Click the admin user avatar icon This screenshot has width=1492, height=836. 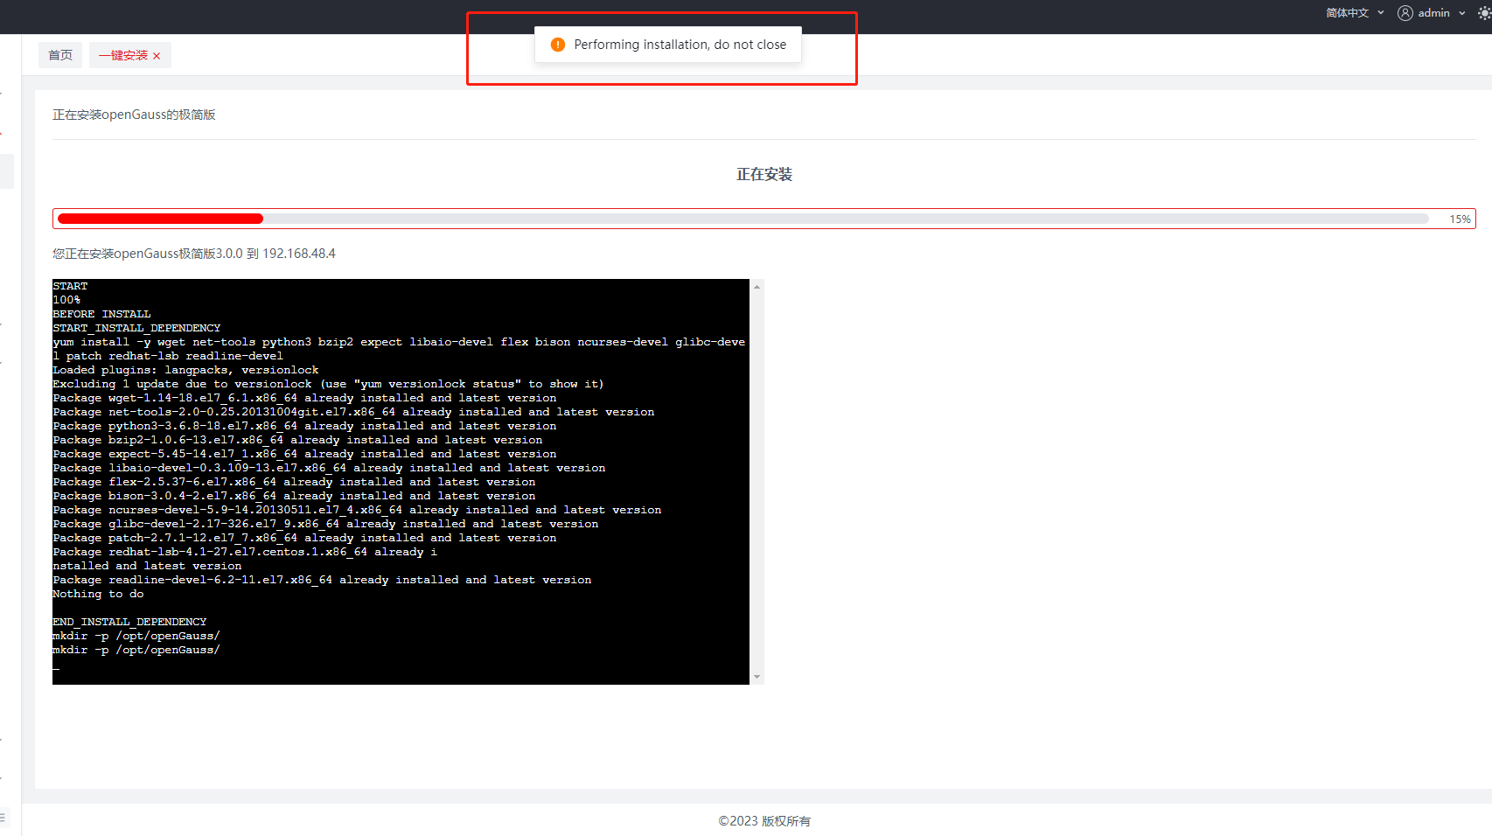[x=1405, y=13]
